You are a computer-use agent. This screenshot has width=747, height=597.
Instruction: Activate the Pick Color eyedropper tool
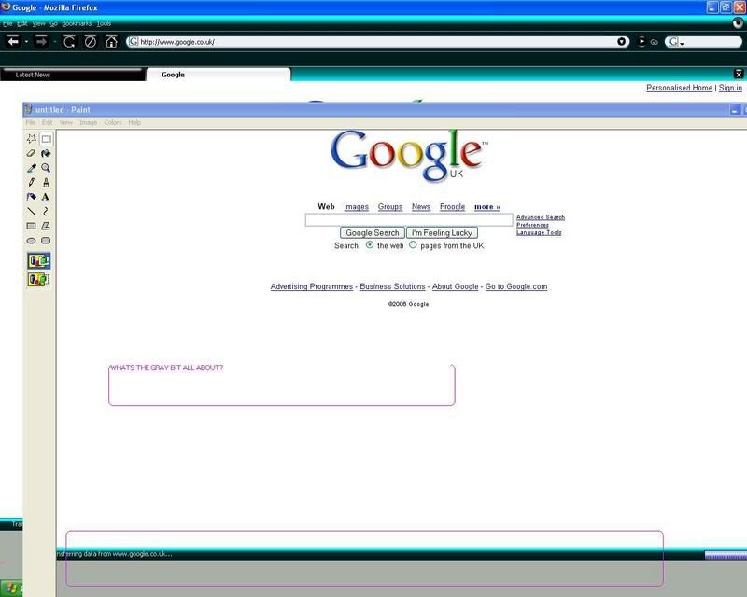pyautogui.click(x=32, y=168)
